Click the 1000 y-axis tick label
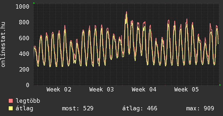 tap(22, 6)
